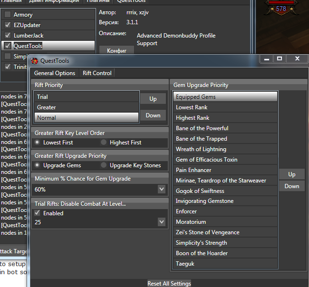309x287 pixels.
Task: Click Reset All Settings button
Action: point(169,283)
